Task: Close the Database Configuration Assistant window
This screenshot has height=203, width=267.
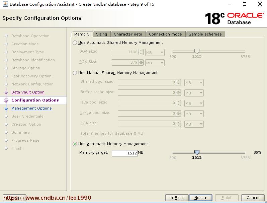Action: 260,4
